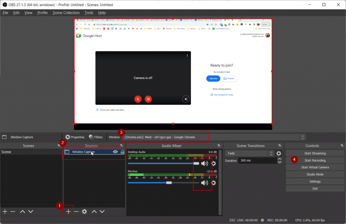The width and height of the screenshot is (346, 224).
Task: Move the selected scene down
Action: (31, 212)
